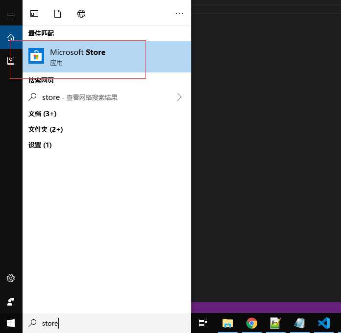Expand the hamburger menu in search sidebar

pyautogui.click(x=11, y=14)
